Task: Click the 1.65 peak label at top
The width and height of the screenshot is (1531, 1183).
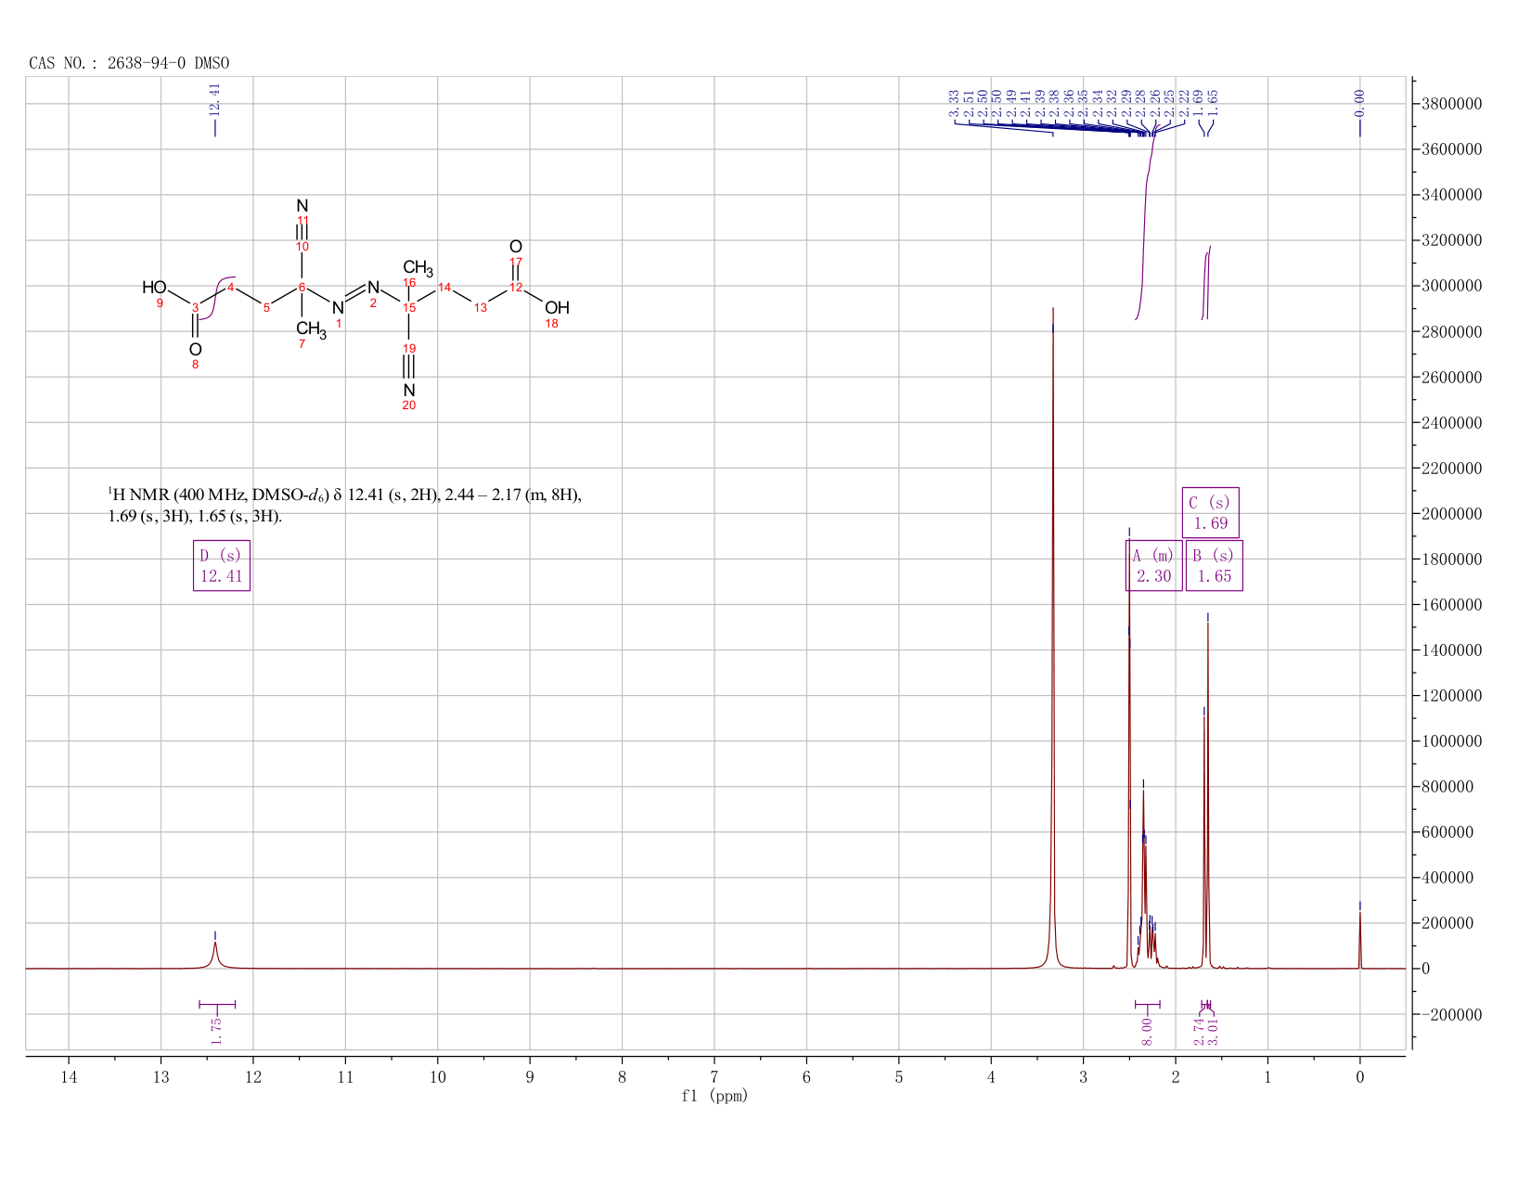Action: point(1213,103)
